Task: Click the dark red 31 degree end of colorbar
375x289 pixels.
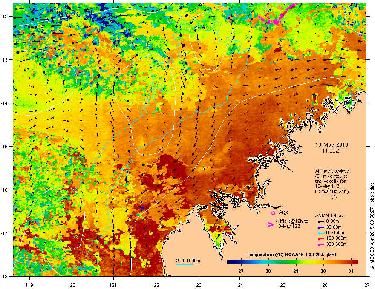Action: tap(354, 262)
